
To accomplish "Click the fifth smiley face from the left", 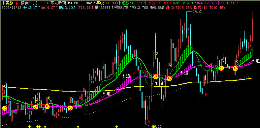I will (x=156, y=77).
